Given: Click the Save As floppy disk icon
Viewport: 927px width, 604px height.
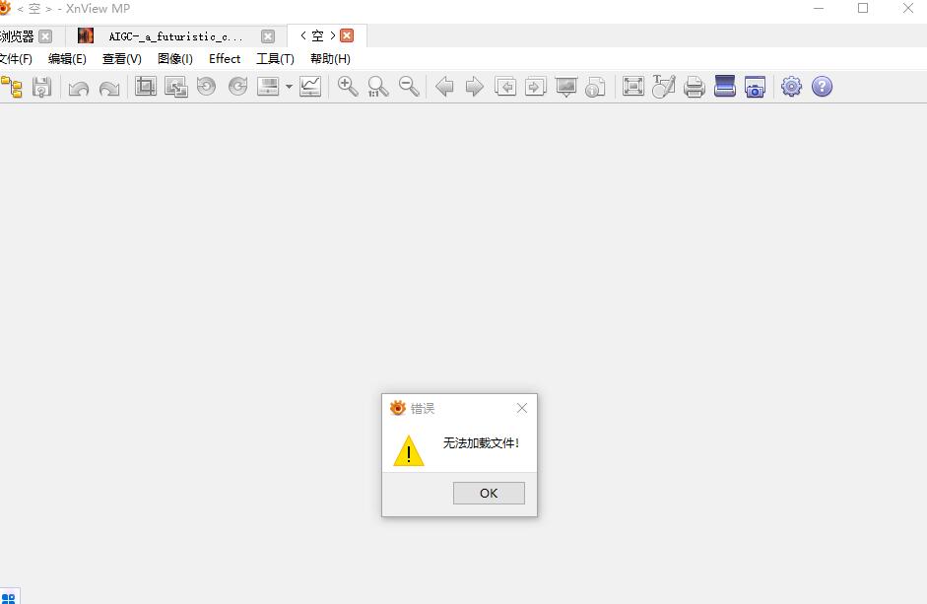Looking at the screenshot, I should coord(42,87).
